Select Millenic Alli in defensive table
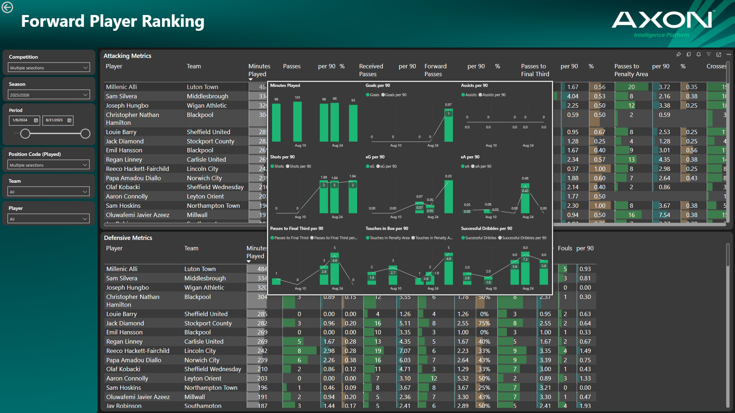Screen dimensions: 735x413 [122, 269]
